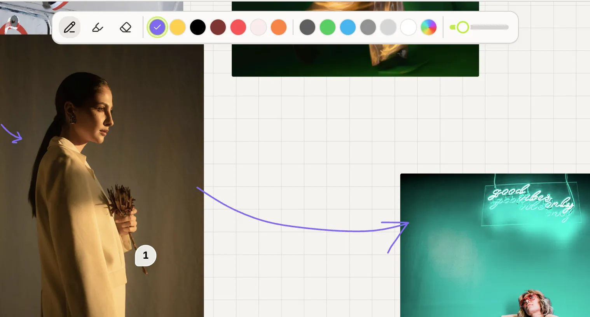Select the lifebuoy photo in corner
590x317 pixels.
(x=26, y=17)
